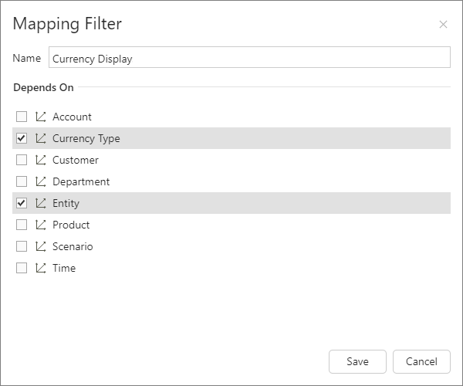Check the Department checkbox

[22, 181]
